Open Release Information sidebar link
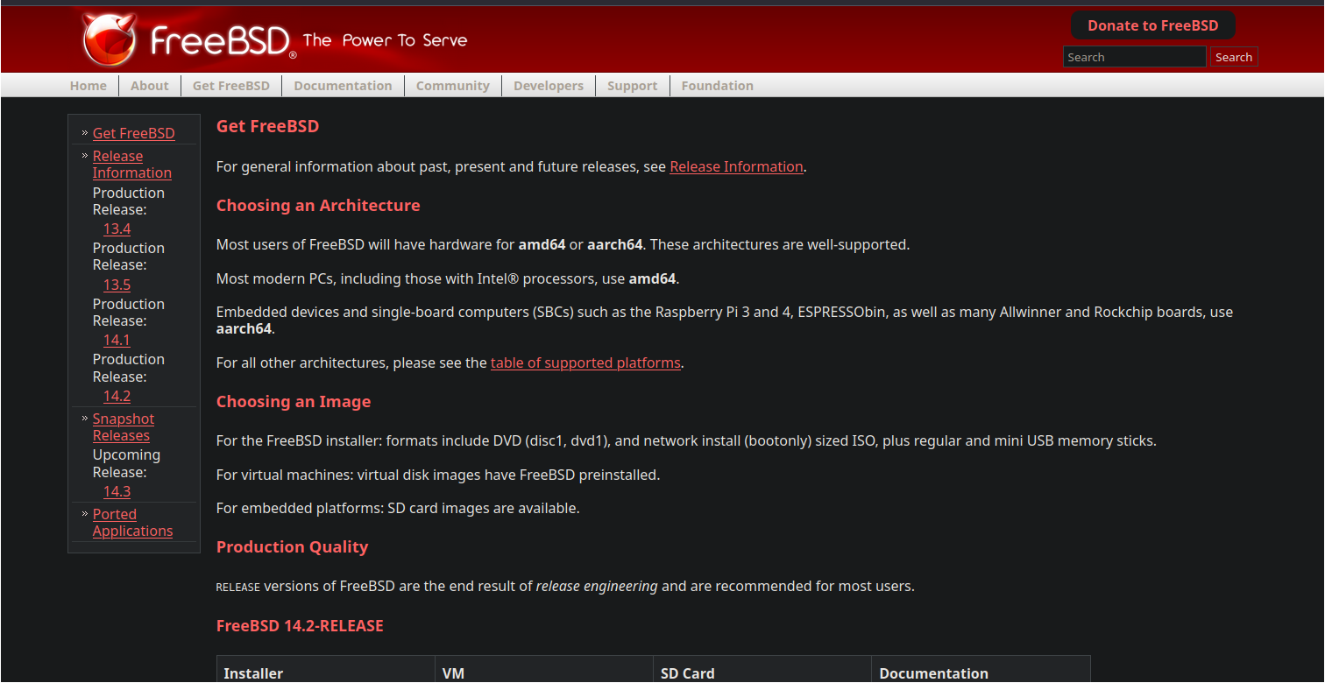This screenshot has height=683, width=1325. pyautogui.click(x=132, y=165)
